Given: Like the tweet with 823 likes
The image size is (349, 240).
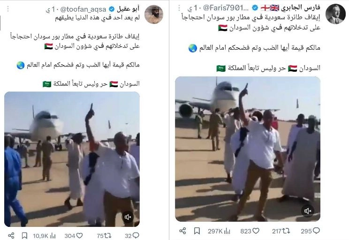Looking at the screenshot, I should coord(250,231).
